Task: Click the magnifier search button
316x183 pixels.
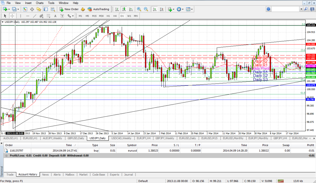Action: point(306,9)
